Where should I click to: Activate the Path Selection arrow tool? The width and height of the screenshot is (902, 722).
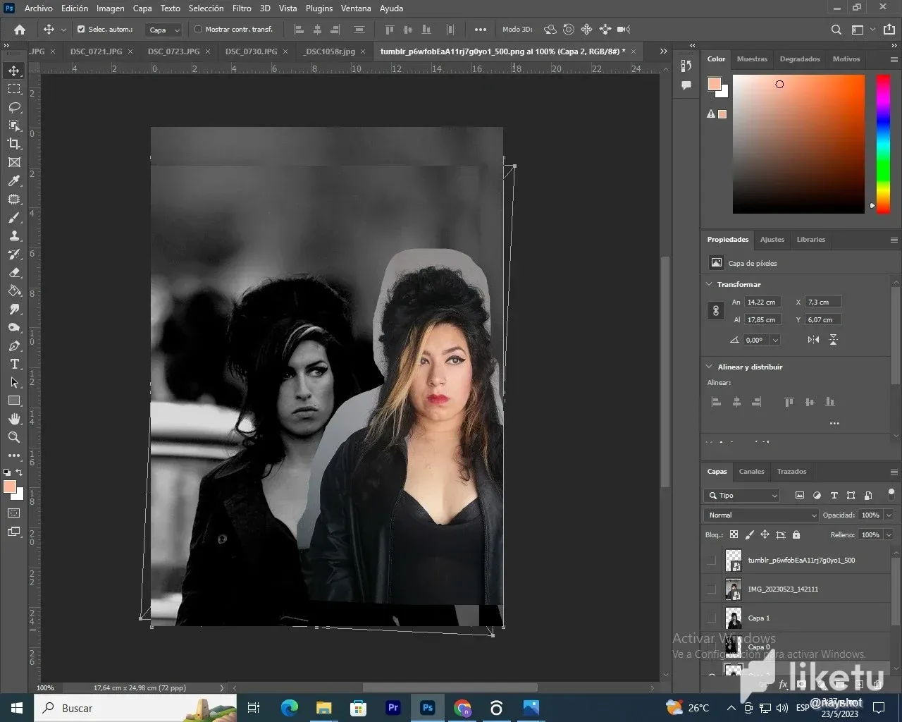[x=14, y=382]
